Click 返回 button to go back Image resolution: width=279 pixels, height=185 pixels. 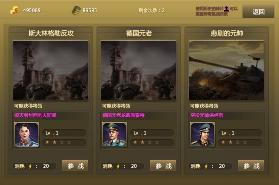258,12
